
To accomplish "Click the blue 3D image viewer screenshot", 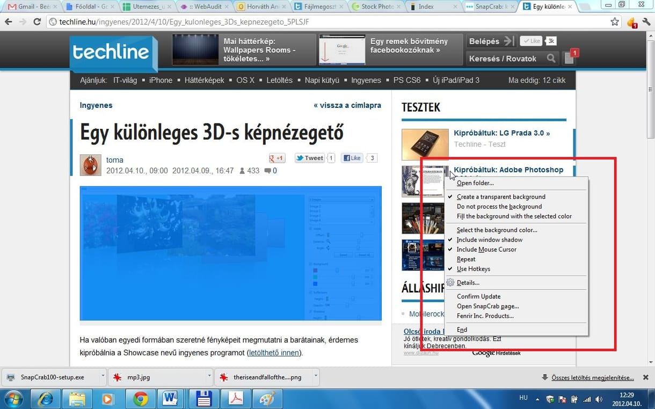I will click(x=231, y=253).
